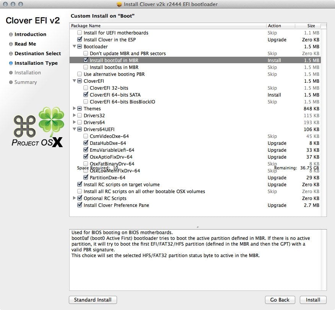
Task: Click the Clover EFI v2 heading
Action: point(33,21)
